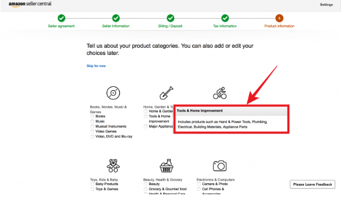
Task: Check the Camera & Photo checkbox
Action: tap(199, 184)
